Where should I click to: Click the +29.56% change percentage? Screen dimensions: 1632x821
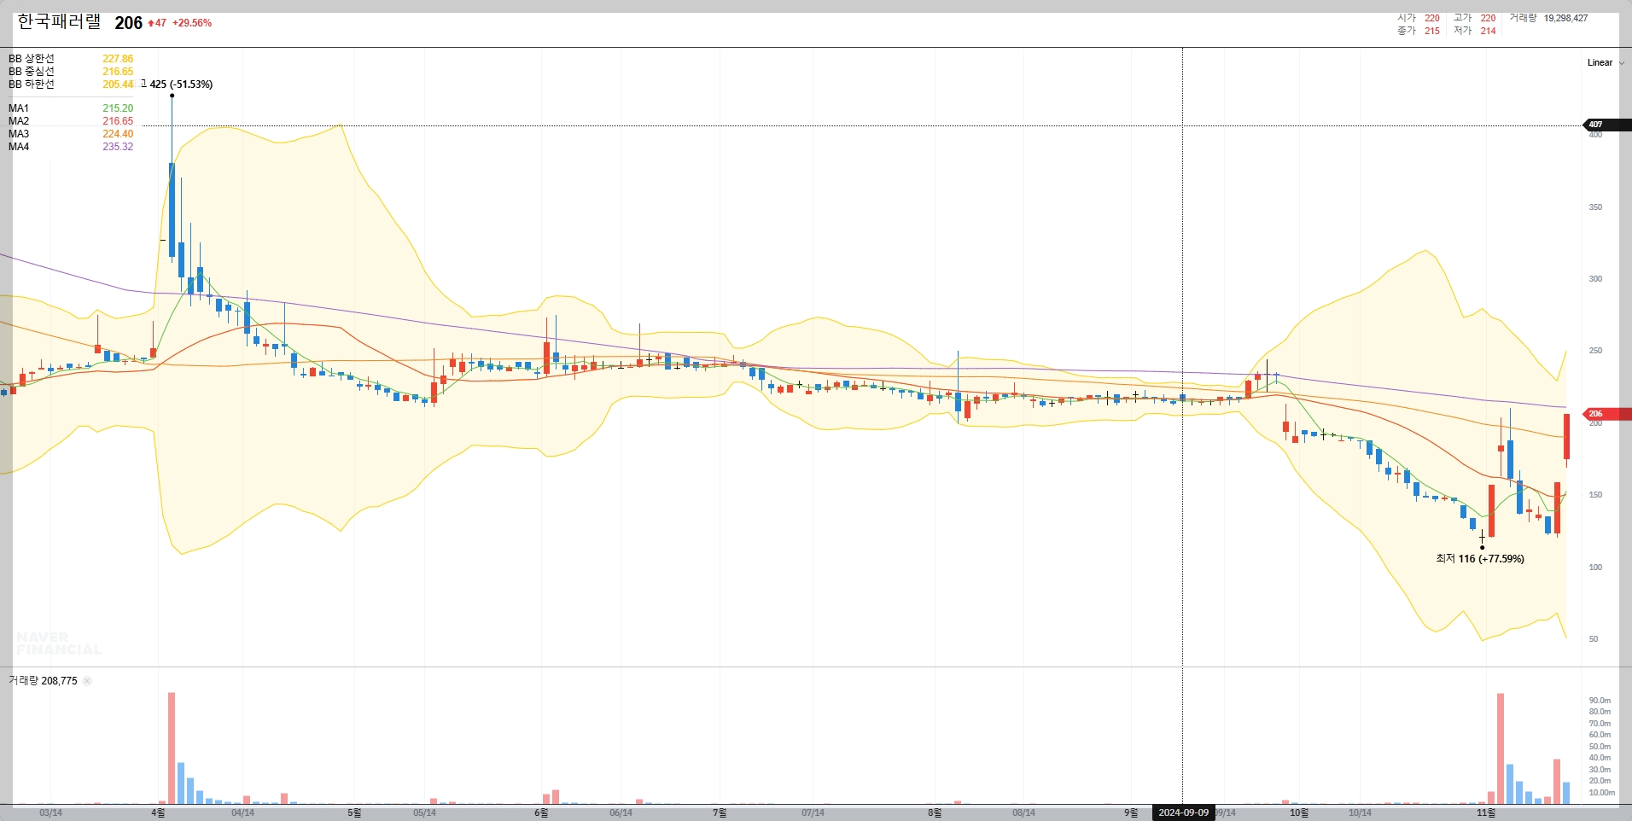192,23
